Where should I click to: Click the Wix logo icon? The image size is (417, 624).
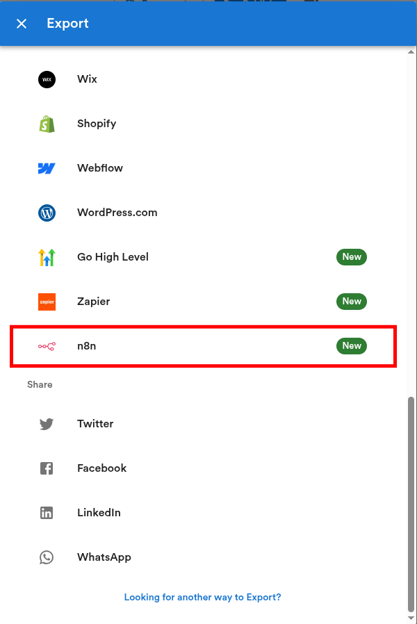[x=47, y=79]
